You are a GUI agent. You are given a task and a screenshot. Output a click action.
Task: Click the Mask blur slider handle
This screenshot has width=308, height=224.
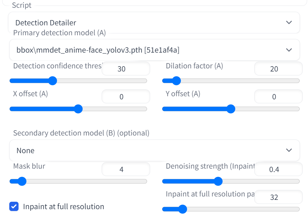22,181
